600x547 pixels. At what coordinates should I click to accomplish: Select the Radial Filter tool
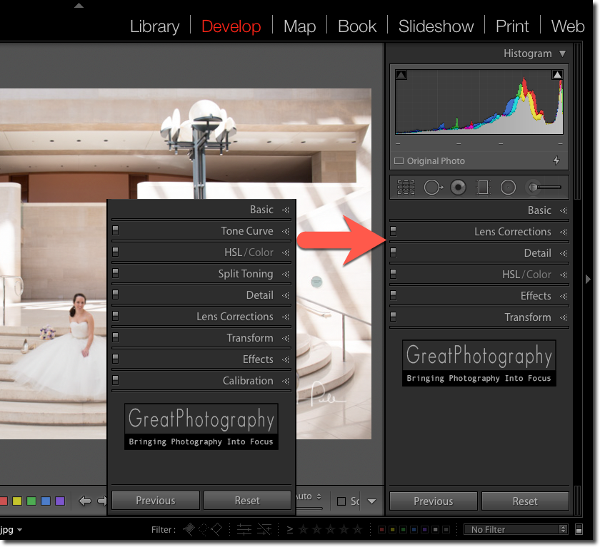tap(508, 187)
